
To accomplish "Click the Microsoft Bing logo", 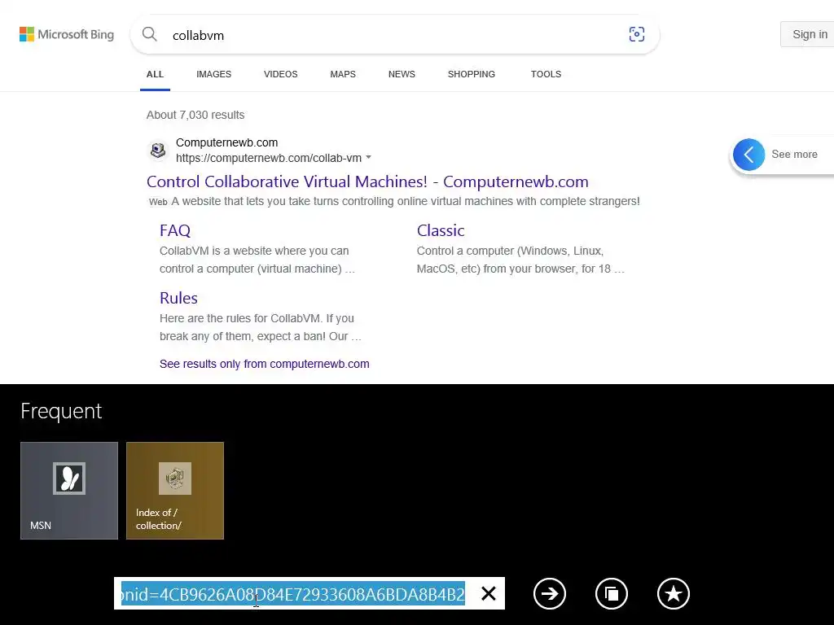I will [x=67, y=34].
